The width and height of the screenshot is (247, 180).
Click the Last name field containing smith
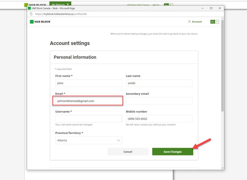click(x=159, y=83)
